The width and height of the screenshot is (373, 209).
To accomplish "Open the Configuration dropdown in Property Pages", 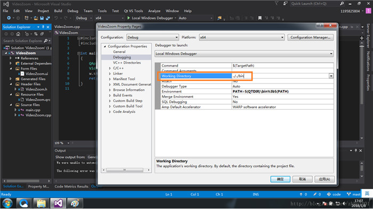I will 152,37.
